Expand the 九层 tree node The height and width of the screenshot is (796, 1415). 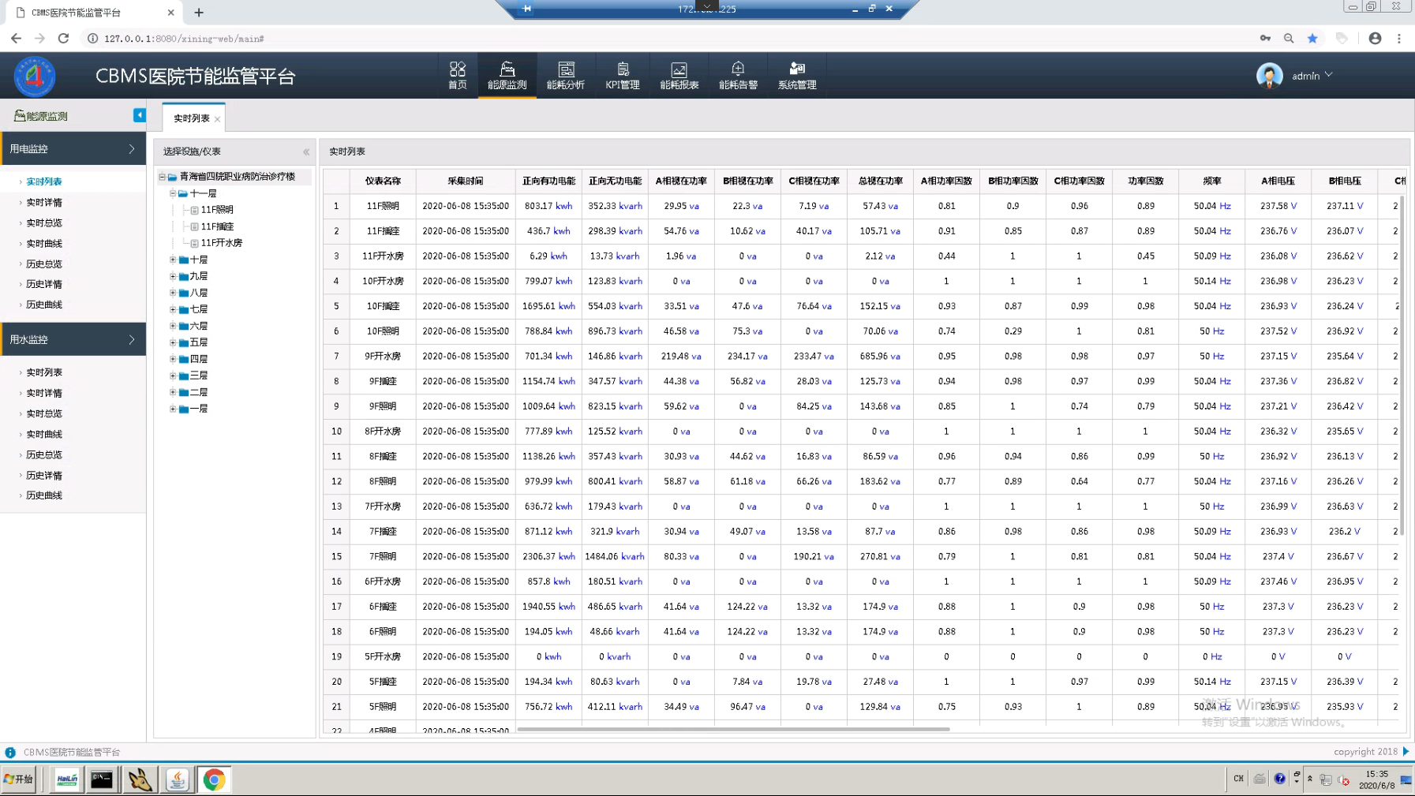point(173,276)
